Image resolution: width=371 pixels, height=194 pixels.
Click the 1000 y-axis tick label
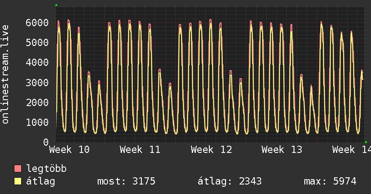tap(37, 122)
